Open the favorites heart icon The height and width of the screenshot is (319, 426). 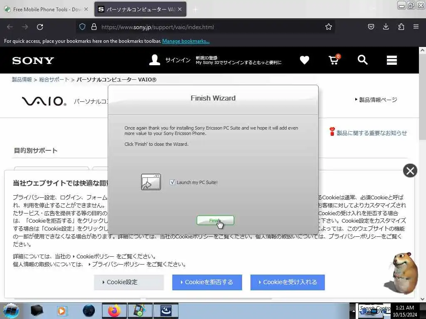304,60
